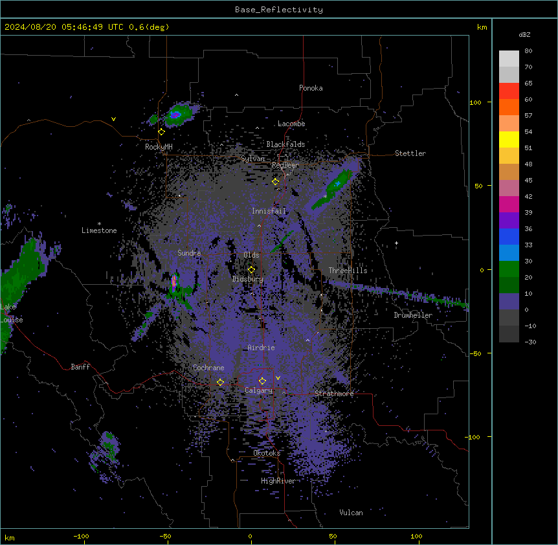Screen dimensions: 558x545
Task: Select the Okotoks label
Action: 267,453
